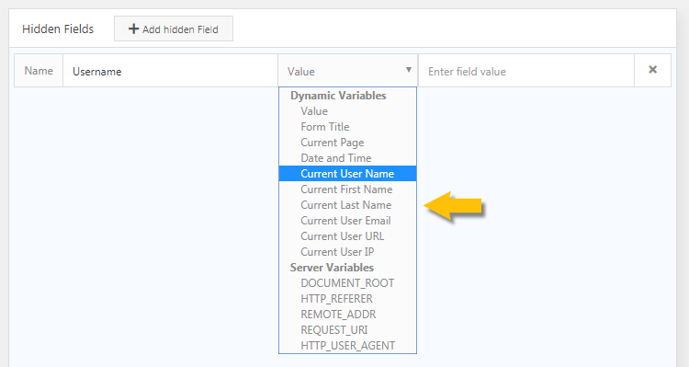
Task: Select Current User IP option
Action: 347,252
